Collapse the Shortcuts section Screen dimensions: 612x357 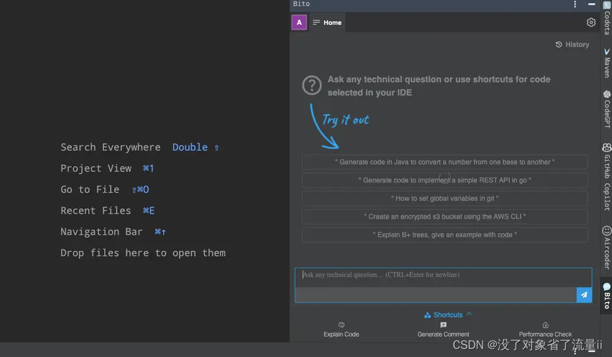click(448, 315)
